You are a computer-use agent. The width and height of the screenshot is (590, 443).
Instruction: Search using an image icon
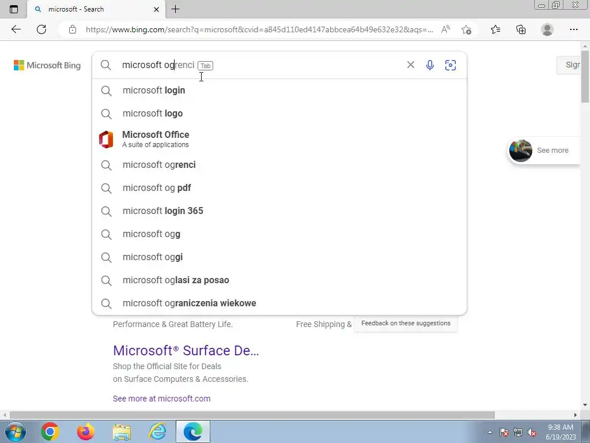coord(451,65)
